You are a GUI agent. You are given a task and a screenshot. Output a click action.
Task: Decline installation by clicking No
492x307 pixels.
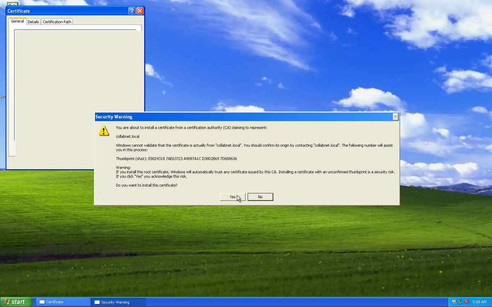pyautogui.click(x=260, y=197)
